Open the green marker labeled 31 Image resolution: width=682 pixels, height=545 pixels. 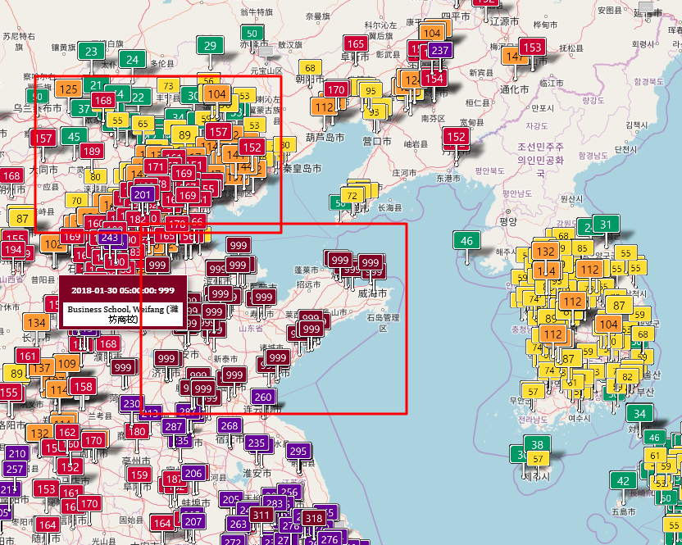pos(606,225)
